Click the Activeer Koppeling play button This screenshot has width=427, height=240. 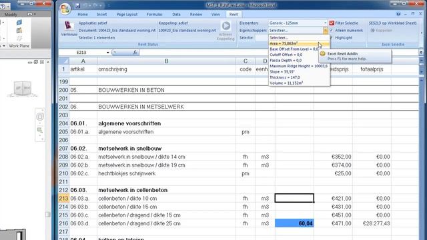(x=226, y=26)
